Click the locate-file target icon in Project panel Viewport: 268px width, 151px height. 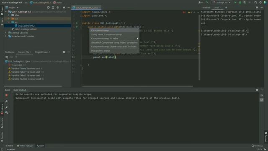coord(48,8)
